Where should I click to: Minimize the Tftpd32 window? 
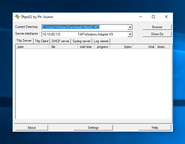click(x=141, y=17)
